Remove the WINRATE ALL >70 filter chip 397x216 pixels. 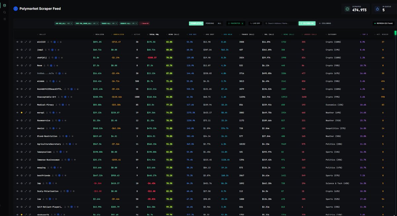point(136,23)
